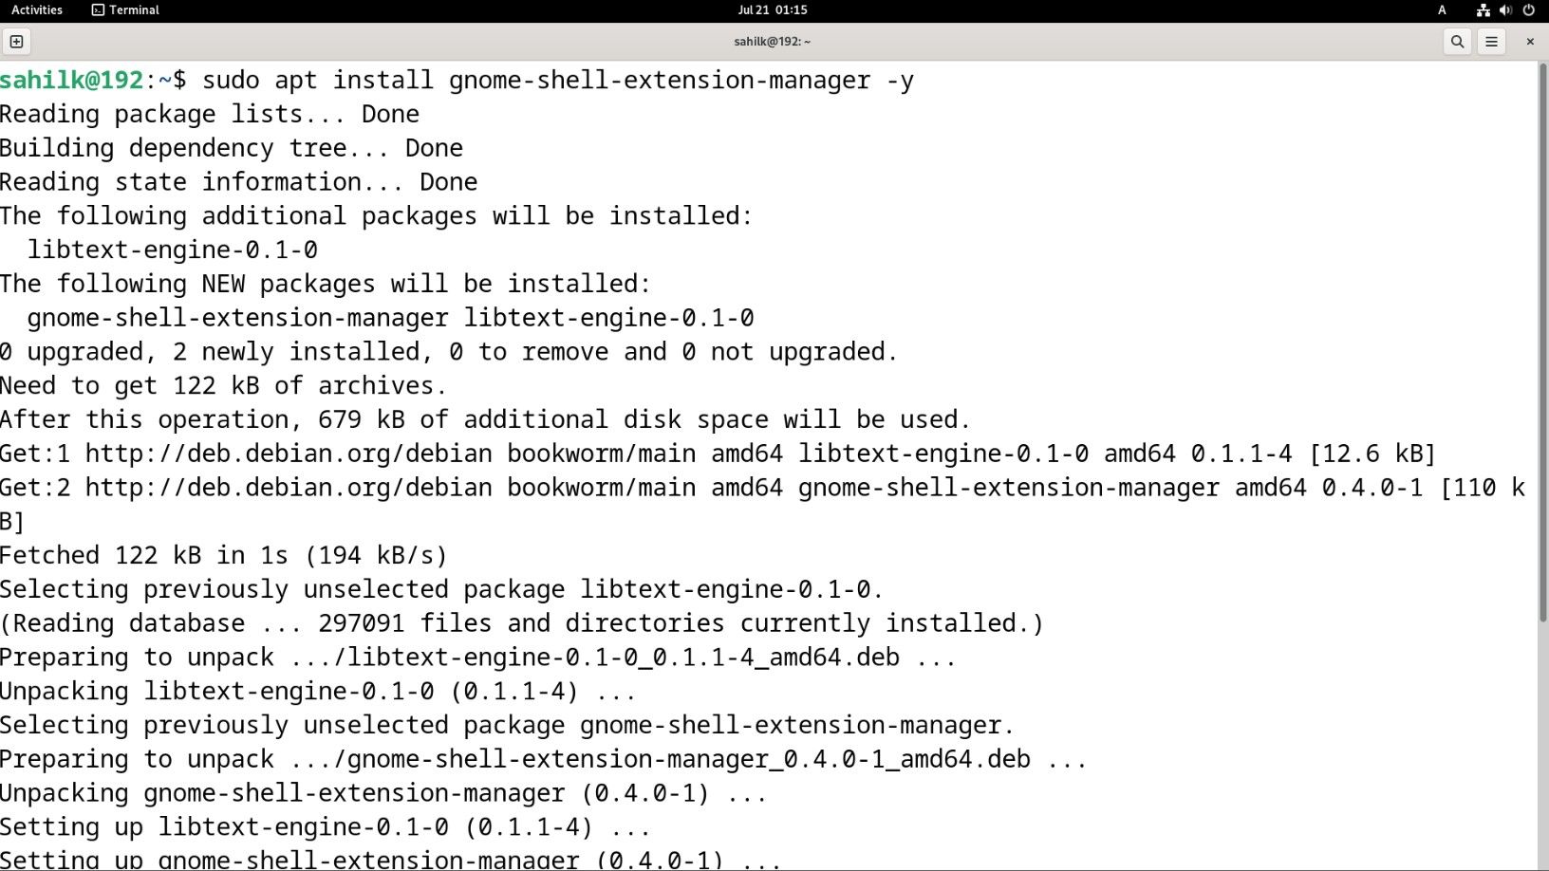Click the sahilk@192 title bar text

tap(771, 42)
